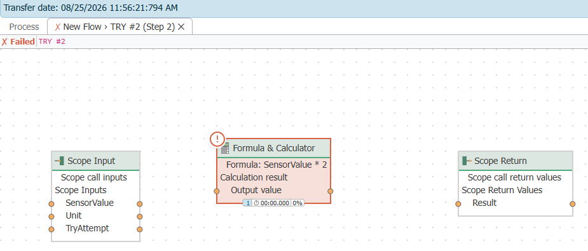The width and height of the screenshot is (588, 251).
Task: Click Output value right port on Formula node
Action: [x=331, y=191]
